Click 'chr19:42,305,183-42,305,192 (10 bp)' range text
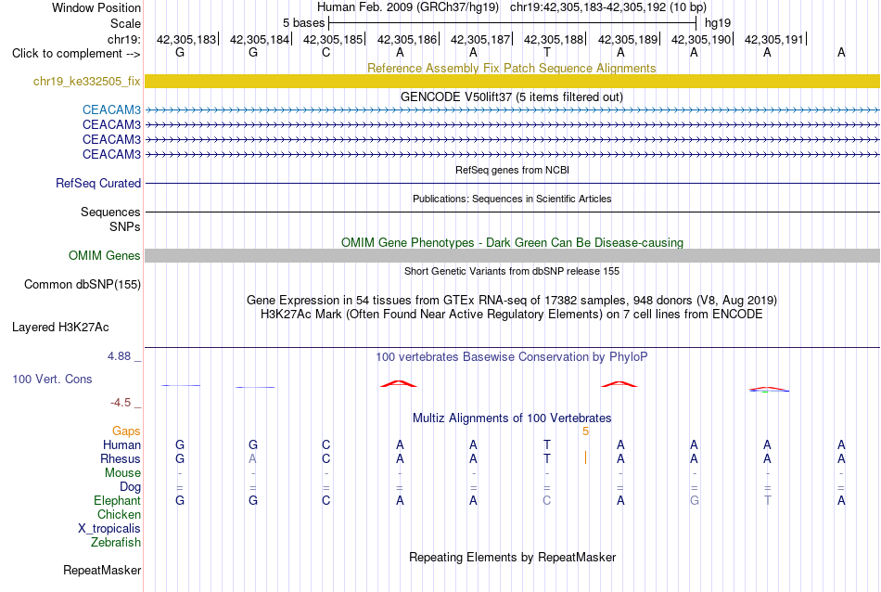Screen dimensions: 881x592 click(x=608, y=7)
